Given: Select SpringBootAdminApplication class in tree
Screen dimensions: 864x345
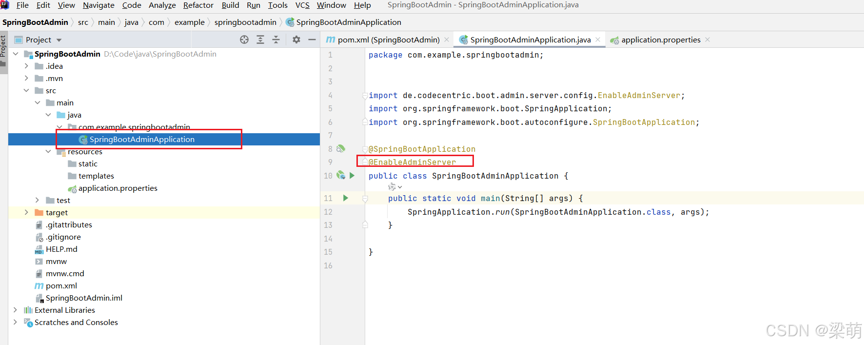Looking at the screenshot, I should pyautogui.click(x=142, y=139).
